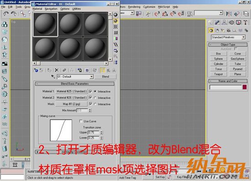Click the Teapot primitive button
Viewport: 251px width, 181px height.
pyautogui.click(x=219, y=74)
